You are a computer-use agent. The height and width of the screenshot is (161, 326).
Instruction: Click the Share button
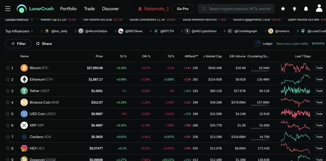click(44, 44)
